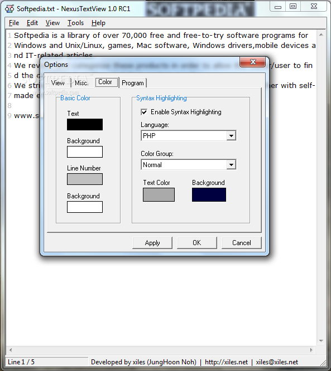Click the horizontal scrollbar left arrow
This screenshot has height=371, width=331.
(x=11, y=350)
